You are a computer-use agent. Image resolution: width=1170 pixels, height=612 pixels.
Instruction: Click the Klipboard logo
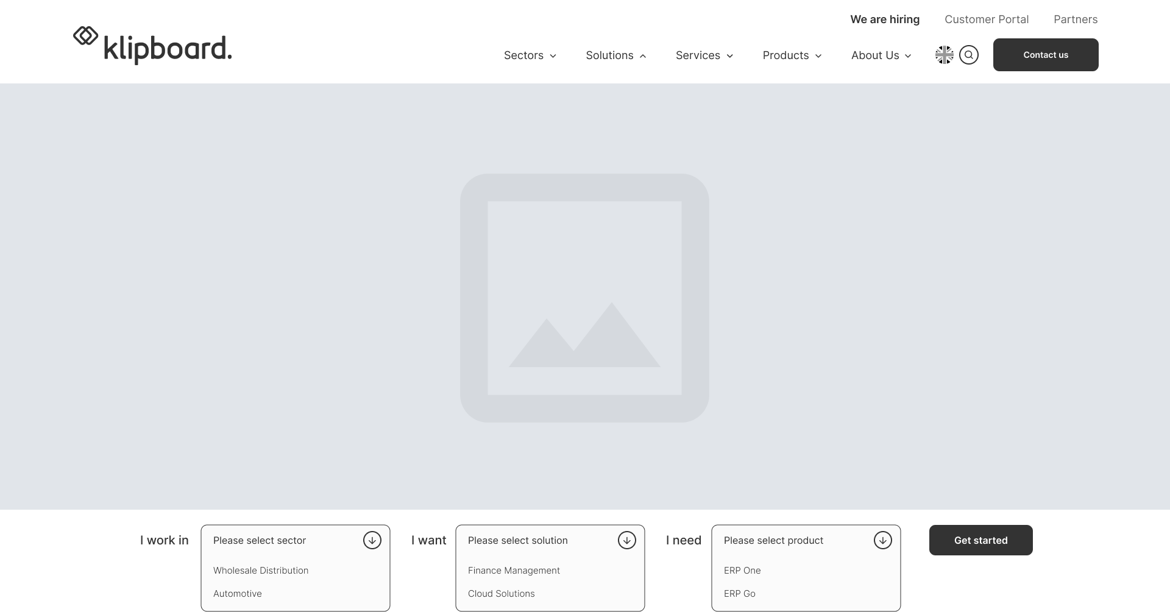[152, 45]
